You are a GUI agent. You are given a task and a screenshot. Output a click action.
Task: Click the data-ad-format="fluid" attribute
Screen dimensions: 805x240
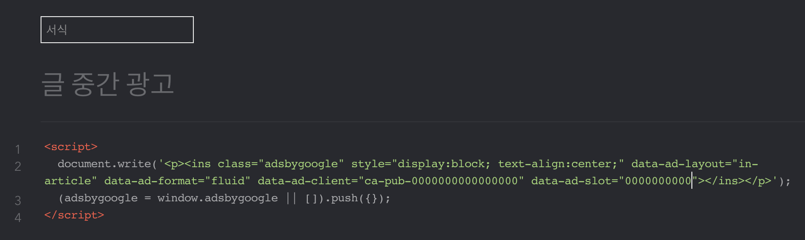[177, 181]
